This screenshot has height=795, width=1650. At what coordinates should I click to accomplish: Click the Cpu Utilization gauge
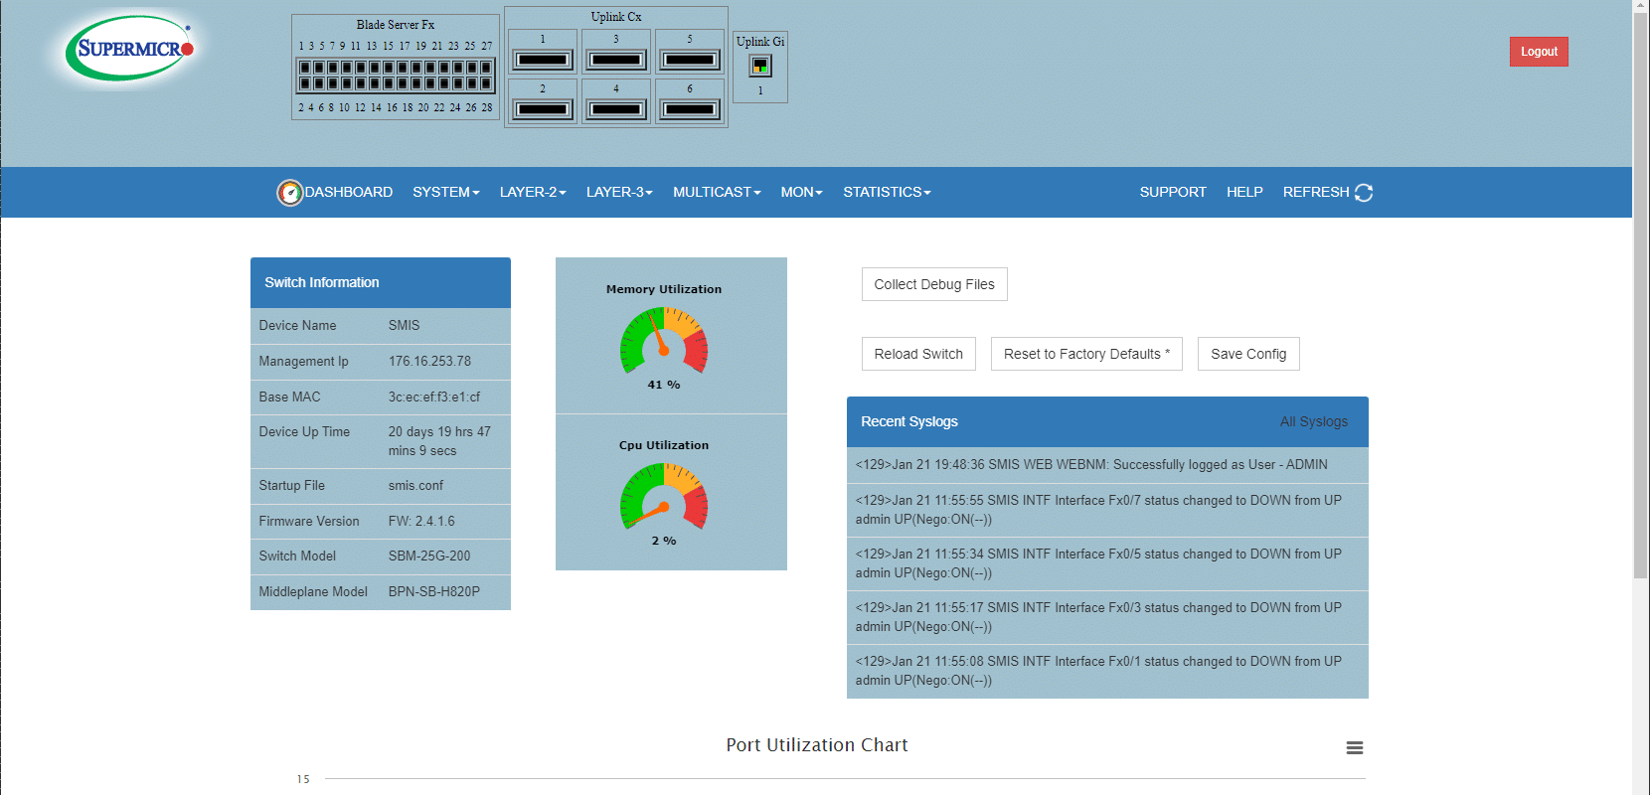click(664, 496)
